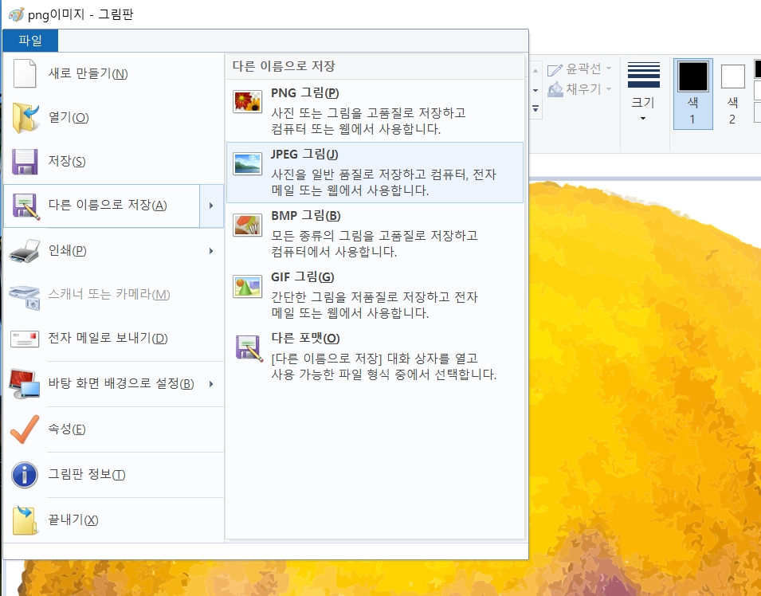Choose 전자 메일로 보내기(D) entry
Screen dimensions: 761x596
(114, 339)
